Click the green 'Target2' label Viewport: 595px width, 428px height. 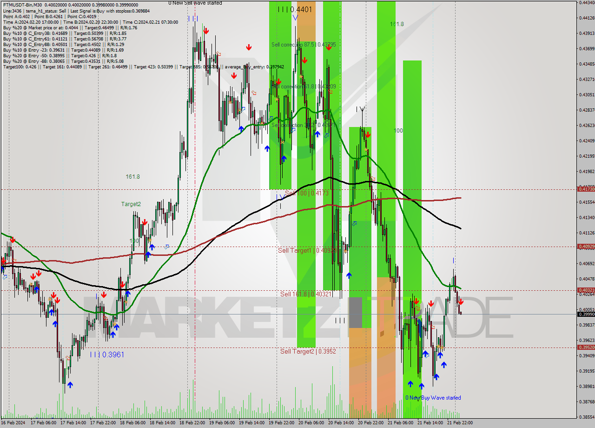(x=131, y=204)
